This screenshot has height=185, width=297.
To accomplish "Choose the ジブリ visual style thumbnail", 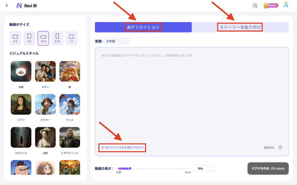I will point(21,104).
